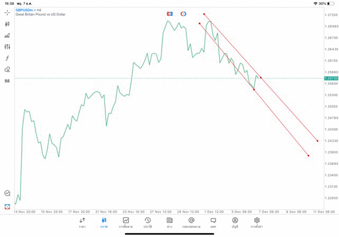Open the H4 timeframe selector

click(x=7, y=81)
